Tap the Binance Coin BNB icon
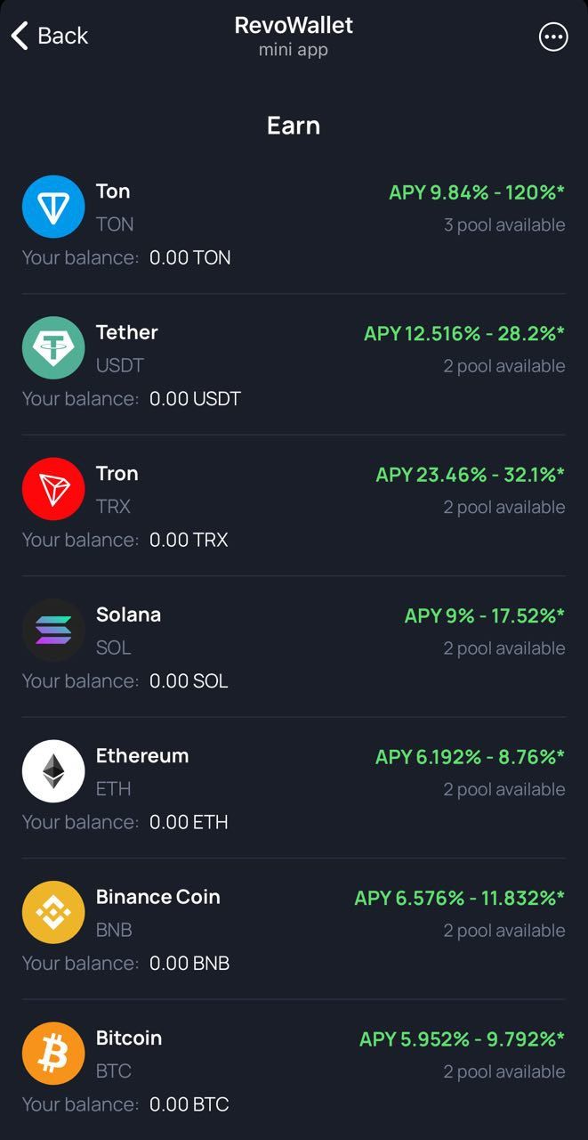588x1140 pixels. pos(53,912)
